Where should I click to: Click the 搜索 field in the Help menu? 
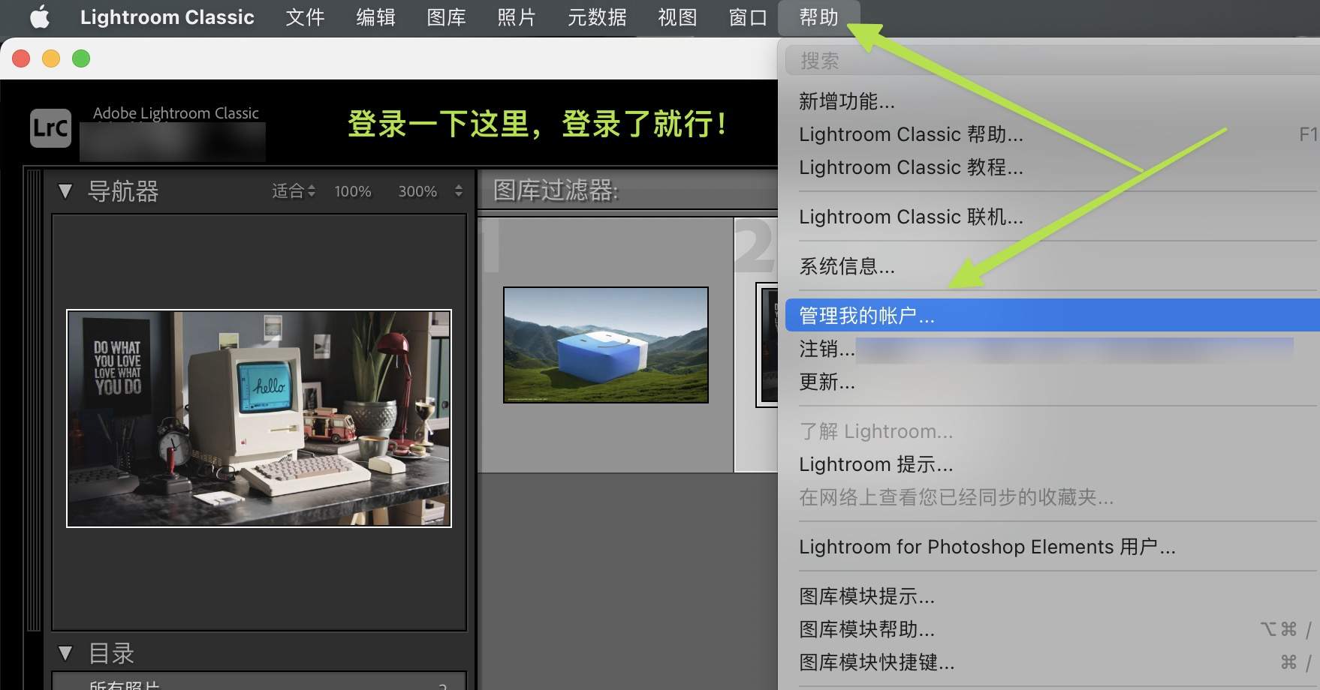[820, 59]
